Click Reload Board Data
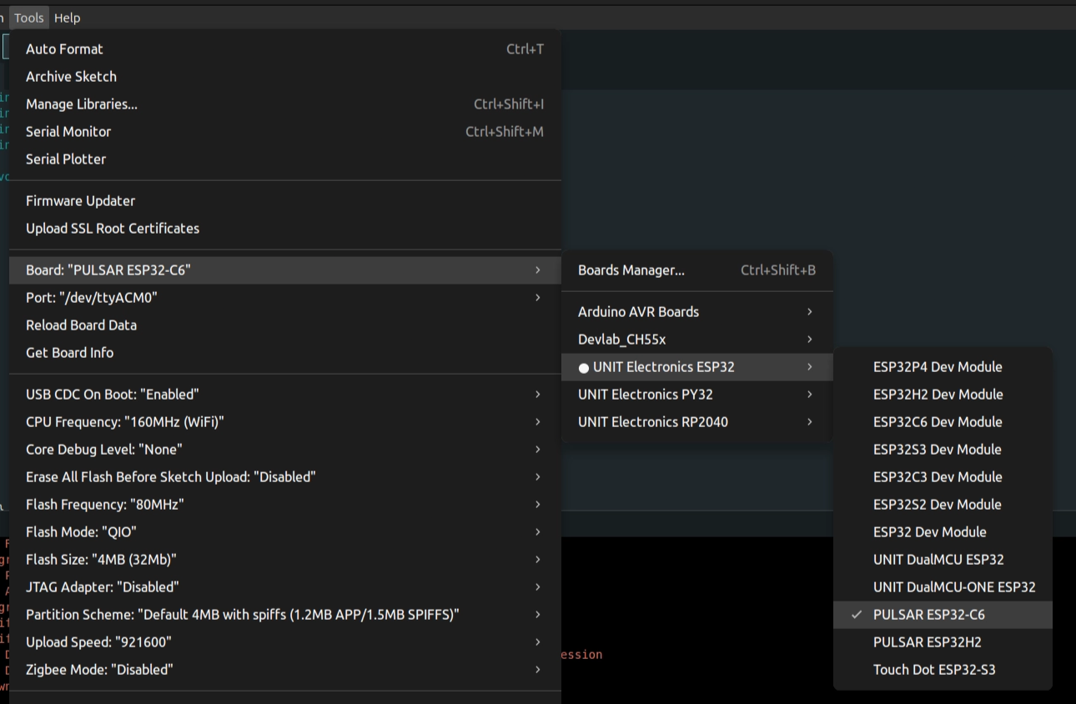Screen dimensions: 1076x704 (x=285, y=325)
